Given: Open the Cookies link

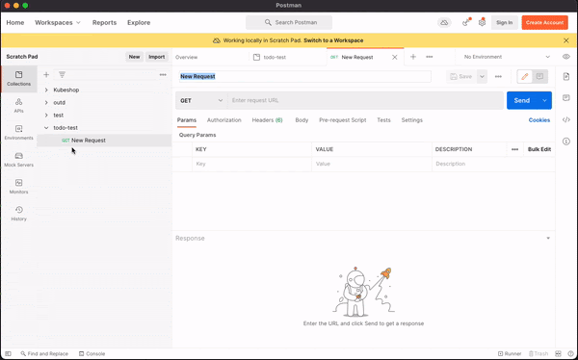Looking at the screenshot, I should [539, 120].
